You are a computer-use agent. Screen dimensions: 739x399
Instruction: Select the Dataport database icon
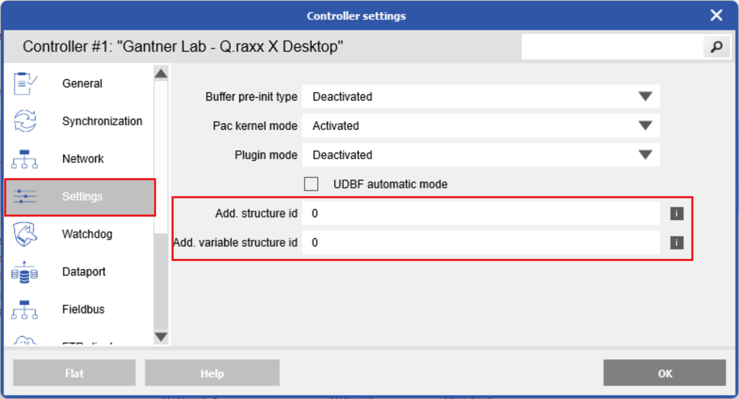point(25,272)
